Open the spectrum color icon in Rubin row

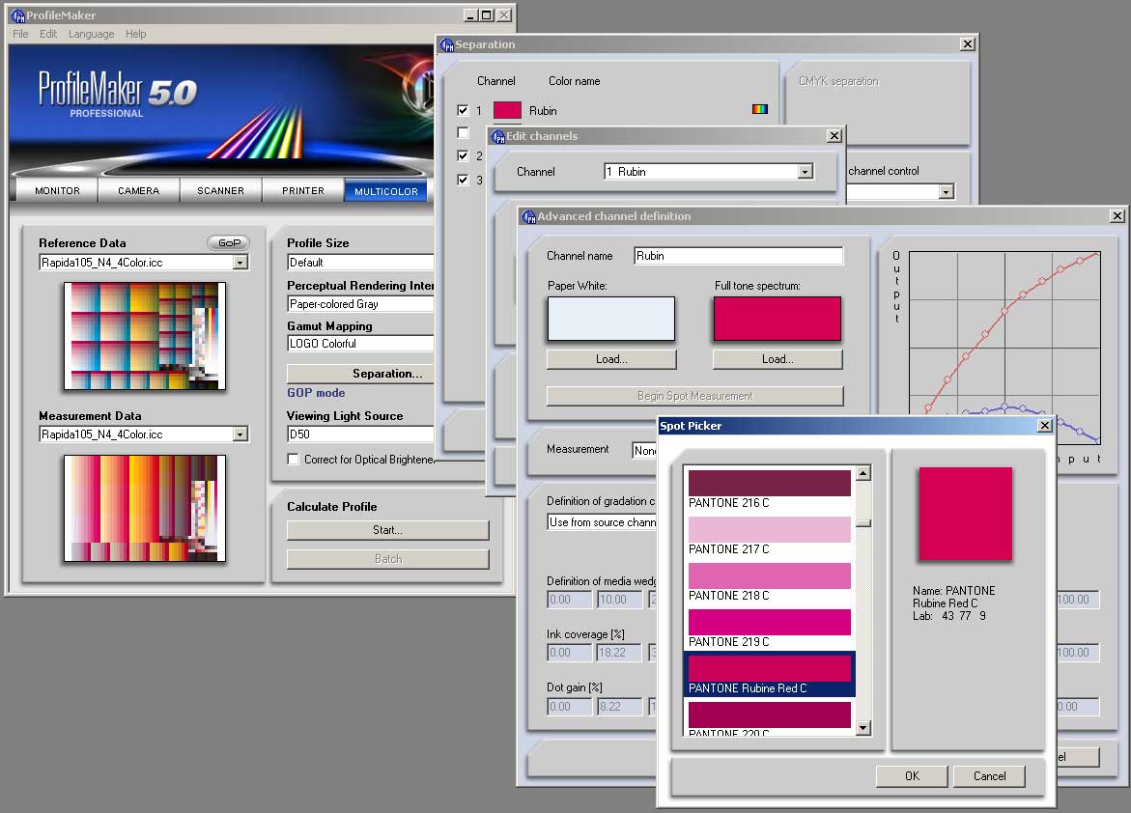pyautogui.click(x=759, y=110)
